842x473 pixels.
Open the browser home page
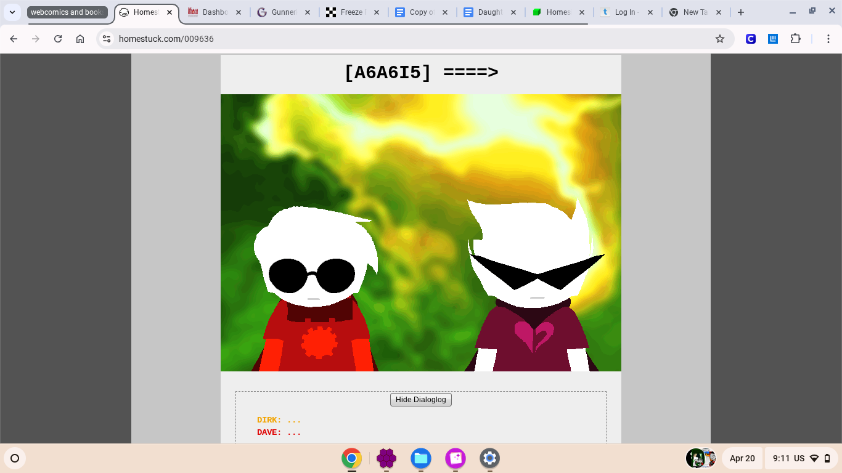point(80,39)
